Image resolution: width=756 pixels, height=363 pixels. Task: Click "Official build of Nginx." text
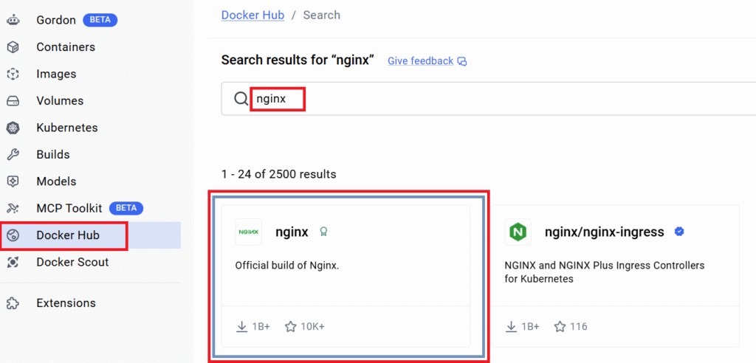[287, 266]
